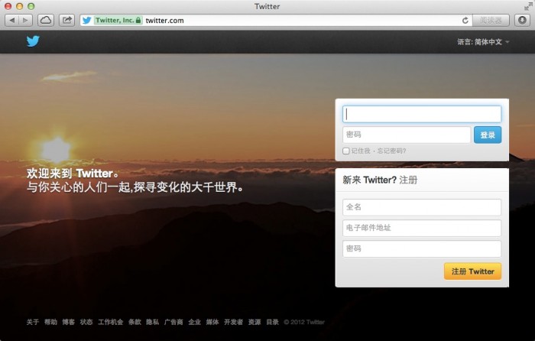Reload the page with the refresh icon
This screenshot has width=535, height=341.
point(465,21)
